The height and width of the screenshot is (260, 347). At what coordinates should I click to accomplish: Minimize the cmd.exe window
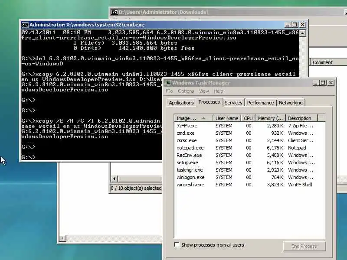pos(287,25)
